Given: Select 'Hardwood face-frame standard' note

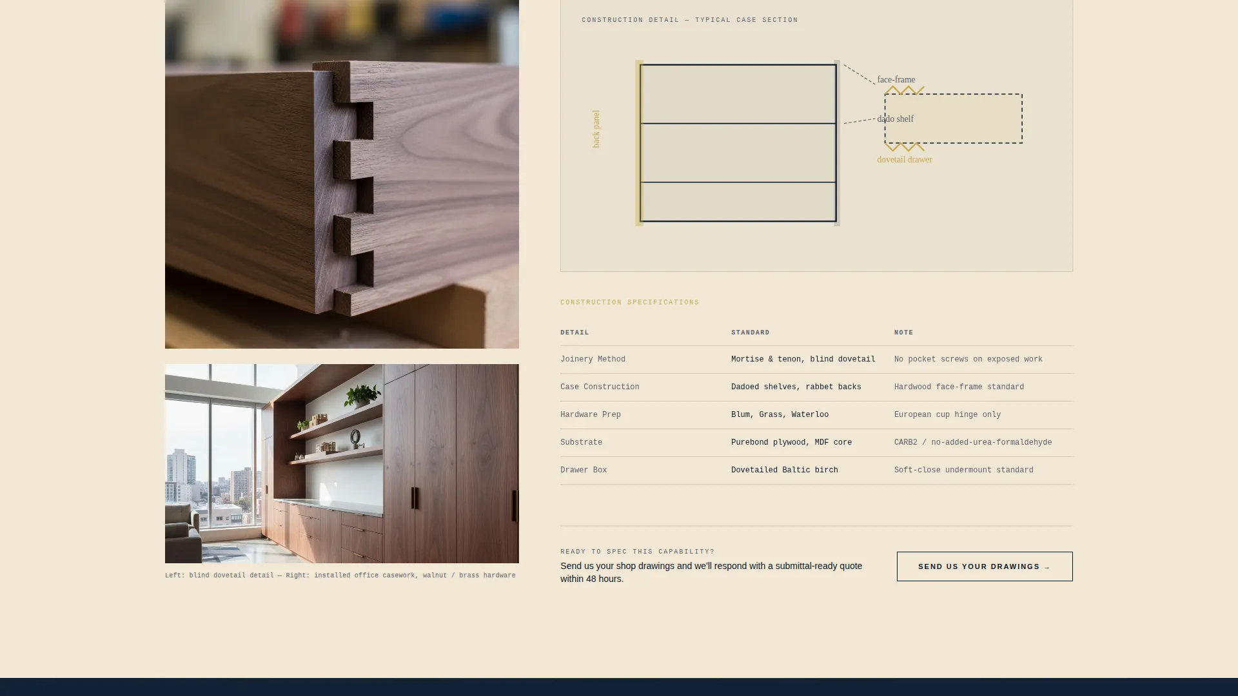Looking at the screenshot, I should coord(959,387).
